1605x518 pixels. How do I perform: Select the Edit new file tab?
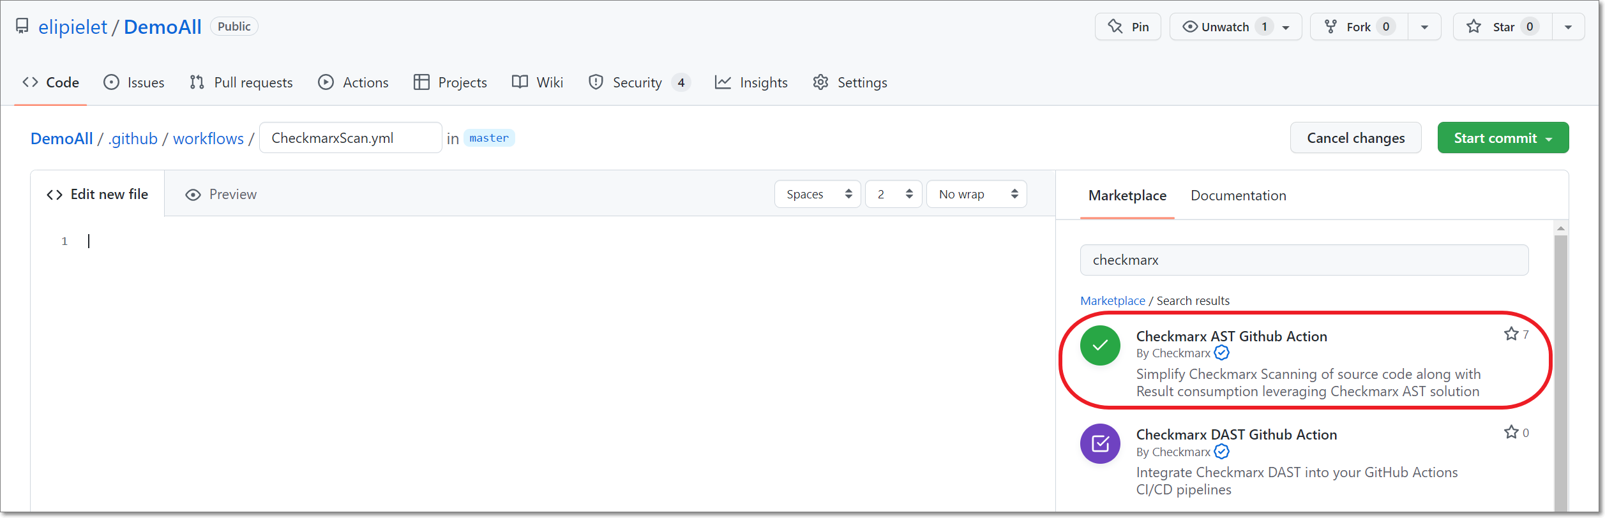coord(98,194)
